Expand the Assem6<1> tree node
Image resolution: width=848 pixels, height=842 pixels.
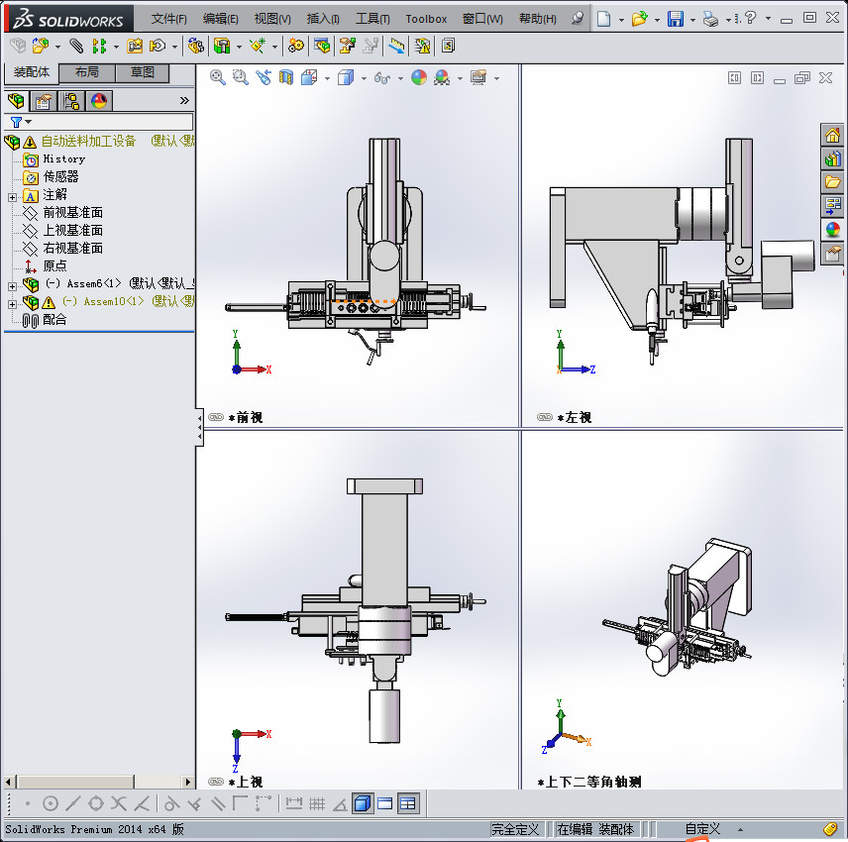[12, 284]
